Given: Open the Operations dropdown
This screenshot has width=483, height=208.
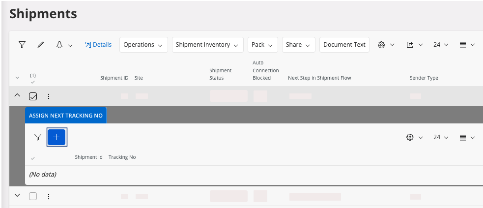Looking at the screenshot, I should [143, 45].
